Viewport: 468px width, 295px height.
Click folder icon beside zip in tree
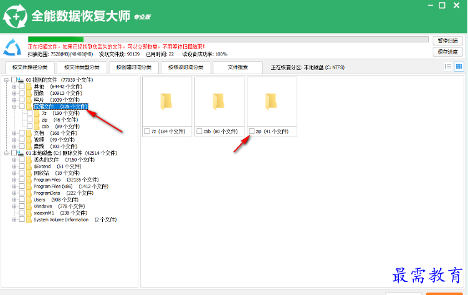(x=37, y=120)
